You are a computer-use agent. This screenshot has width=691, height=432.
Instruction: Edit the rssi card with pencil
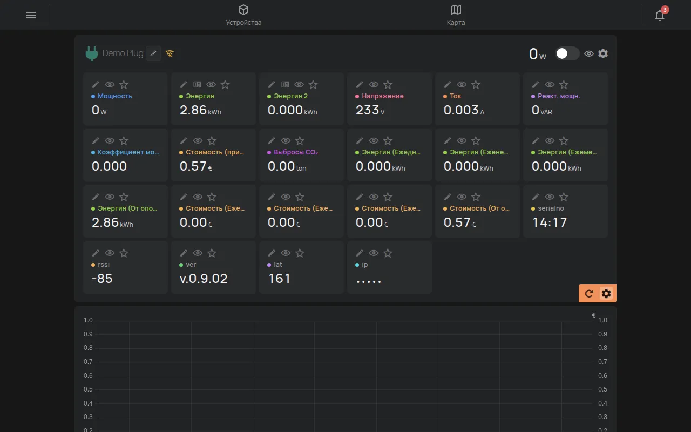point(96,253)
